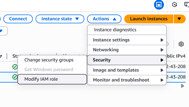Click Get Windows password entry
189x107 pixels.
click(x=52, y=69)
